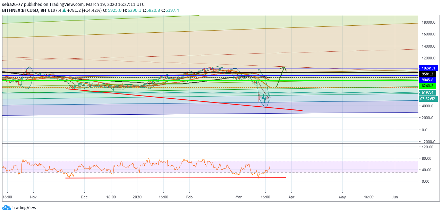Click the 18000.0 price axis tick
The width and height of the screenshot is (442, 214).
(x=428, y=22)
